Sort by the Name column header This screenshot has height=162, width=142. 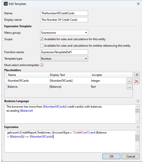[x=28, y=75]
